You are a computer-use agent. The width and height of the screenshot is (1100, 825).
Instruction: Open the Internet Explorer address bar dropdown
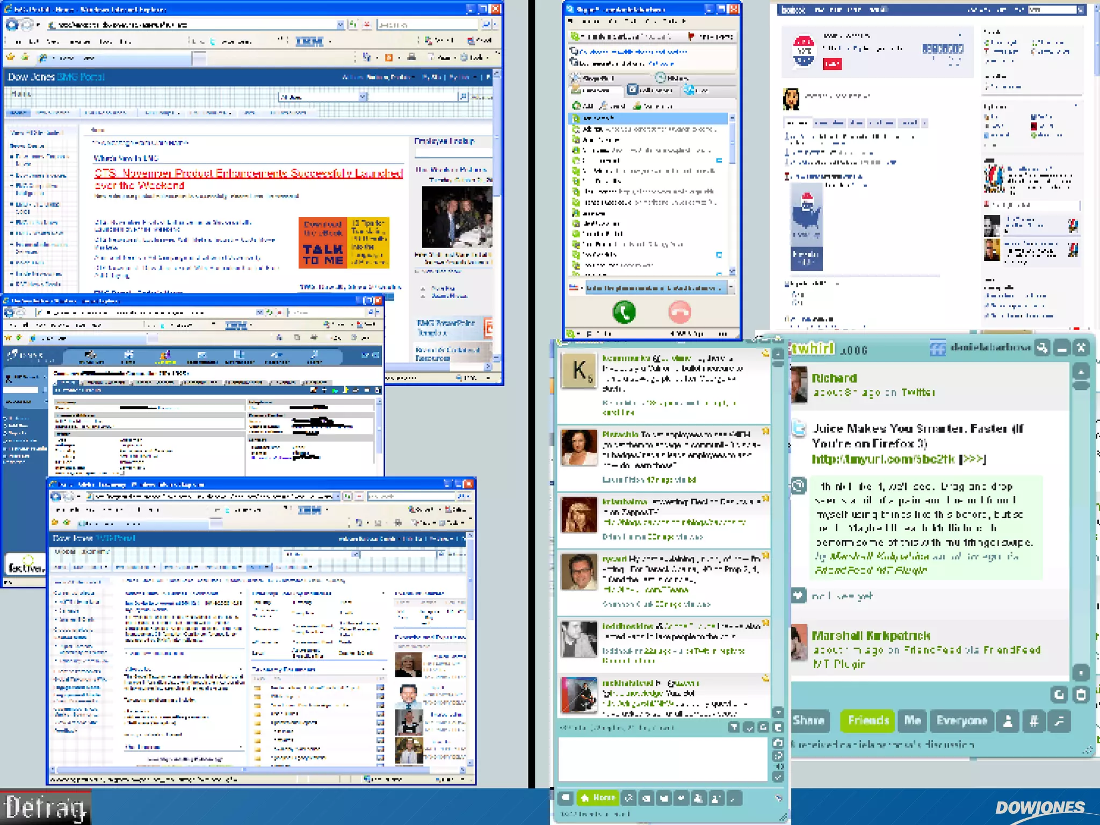[x=340, y=25]
